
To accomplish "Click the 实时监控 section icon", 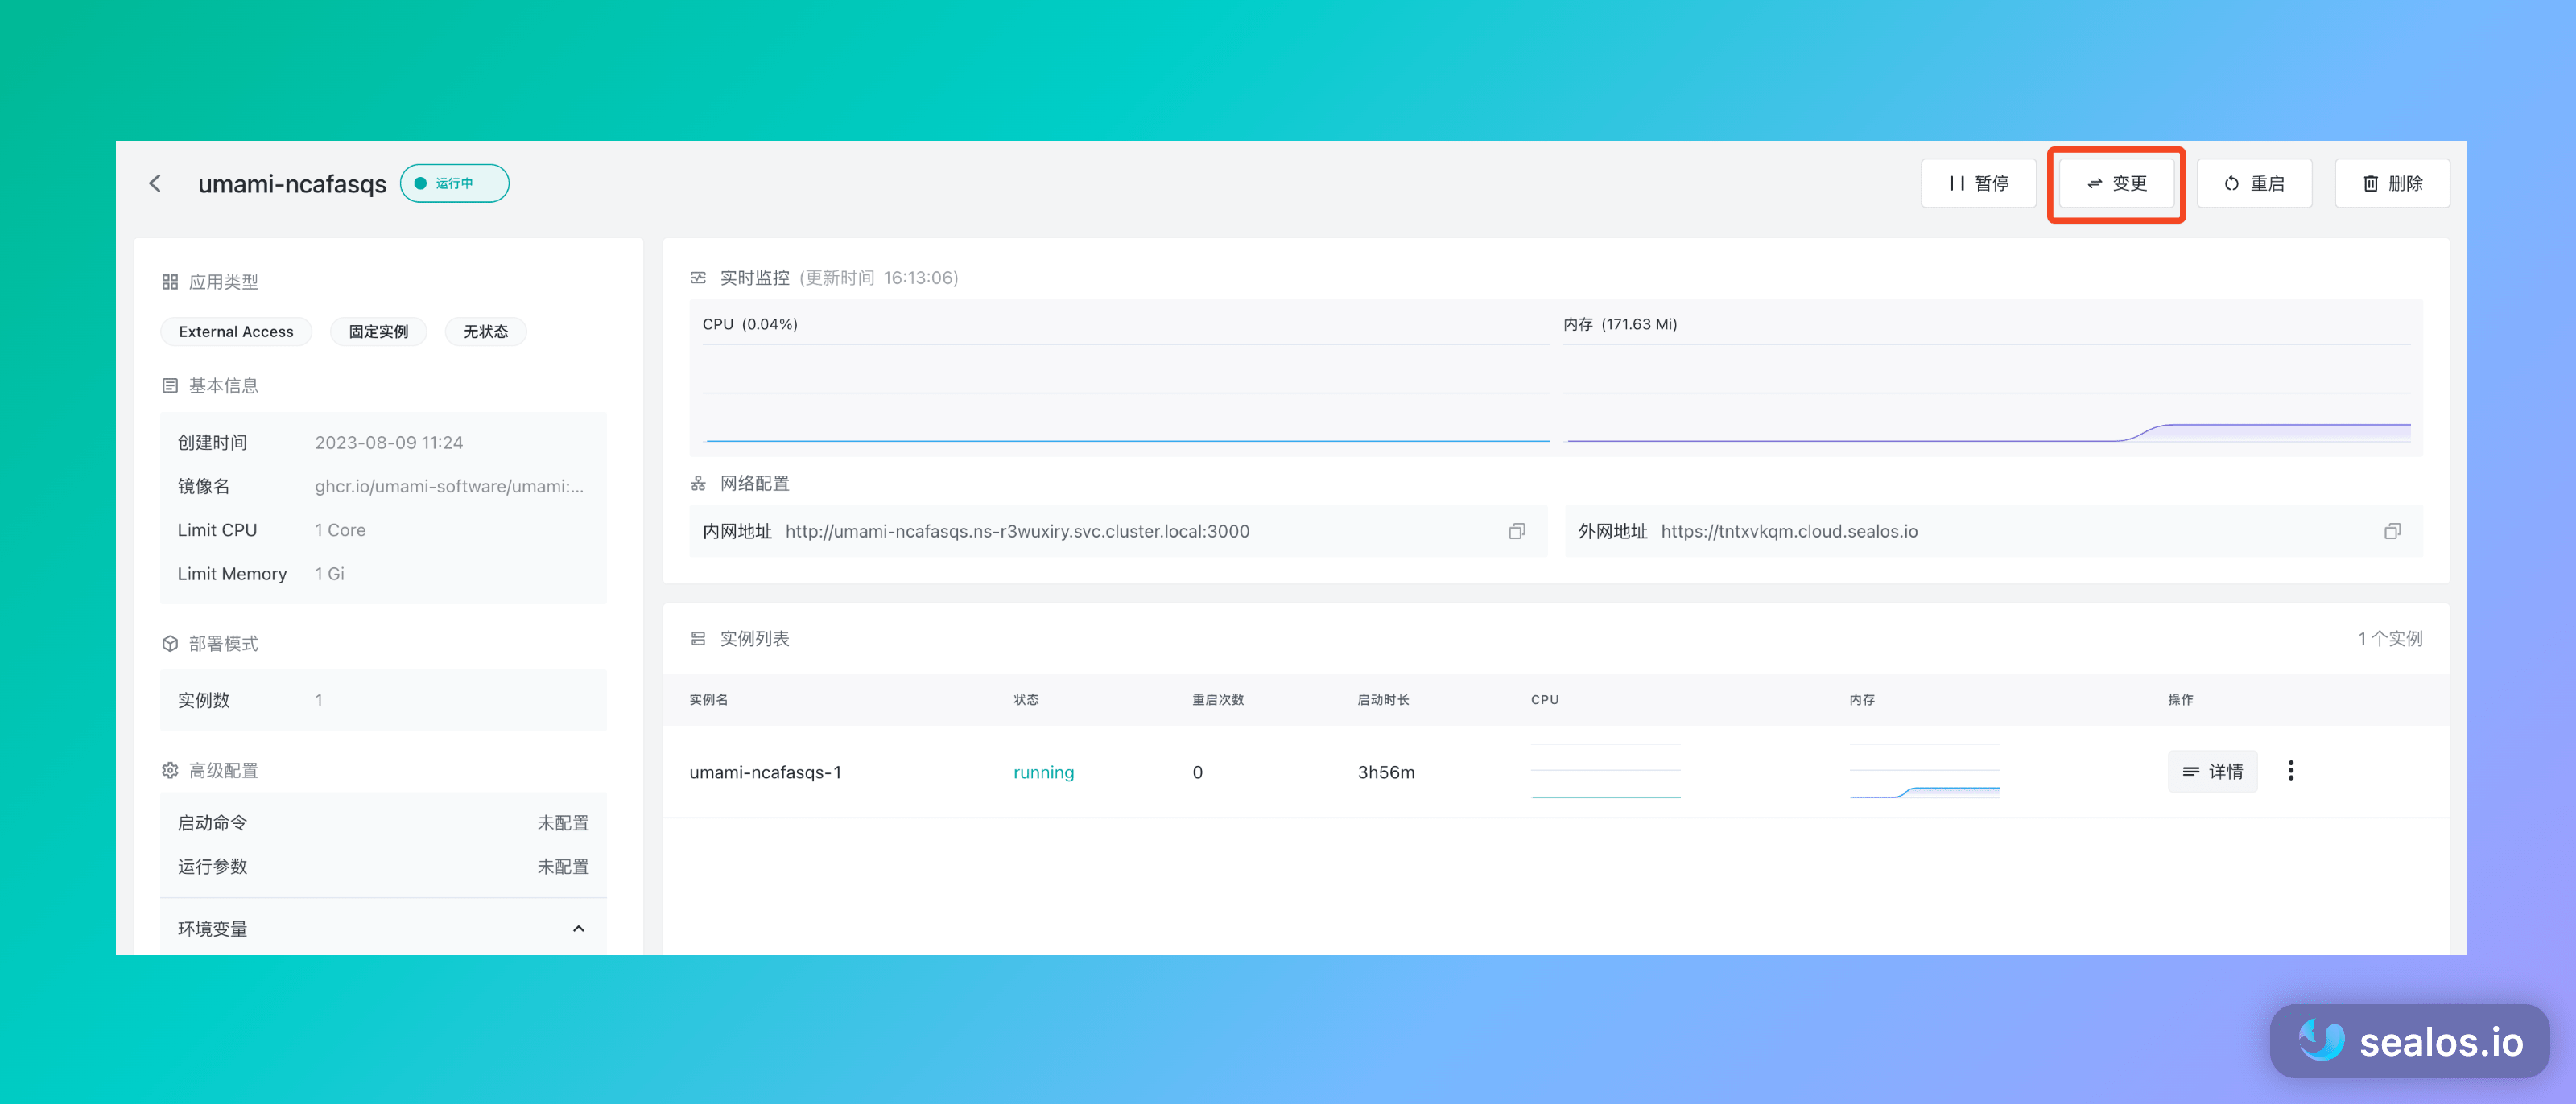I will point(698,277).
